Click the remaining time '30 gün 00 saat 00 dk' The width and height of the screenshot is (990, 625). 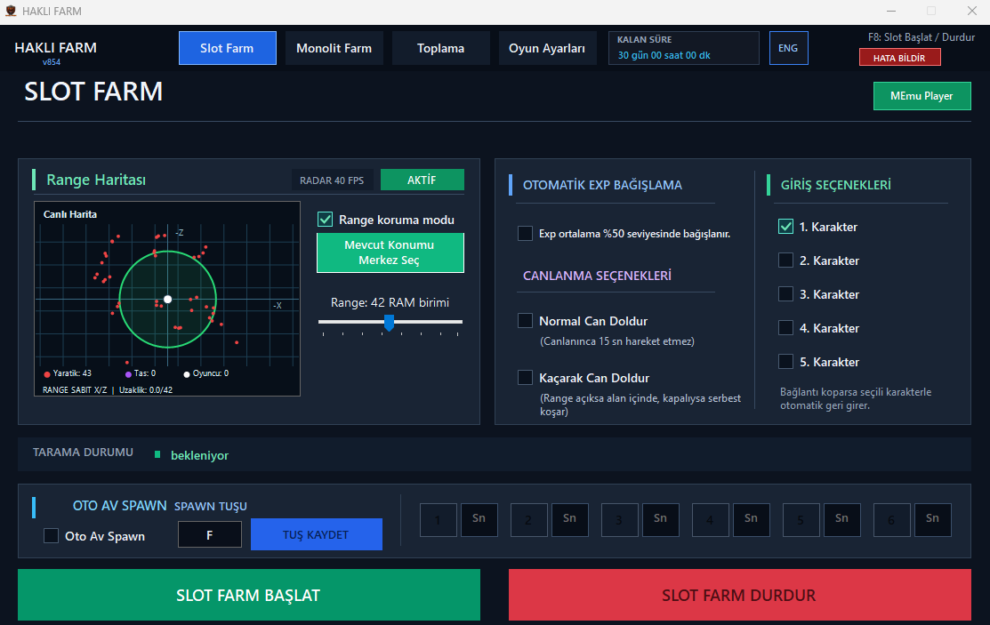click(x=664, y=55)
